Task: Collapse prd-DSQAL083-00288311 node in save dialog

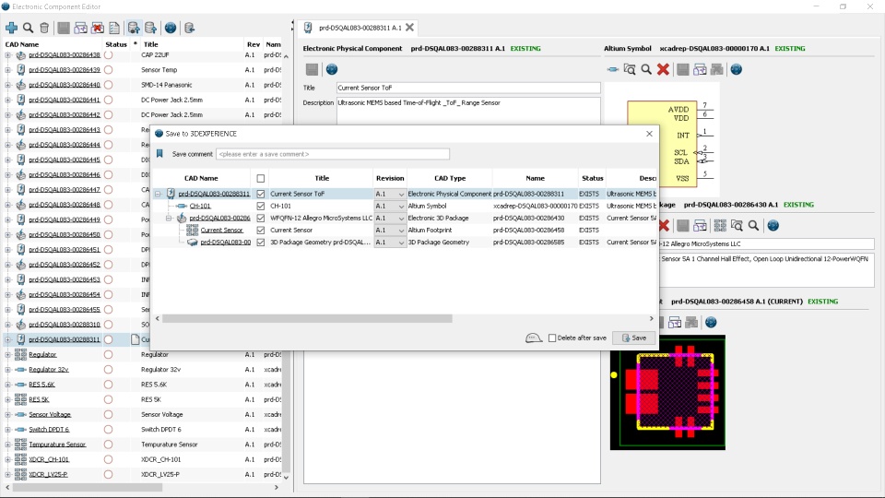Action: [158, 194]
